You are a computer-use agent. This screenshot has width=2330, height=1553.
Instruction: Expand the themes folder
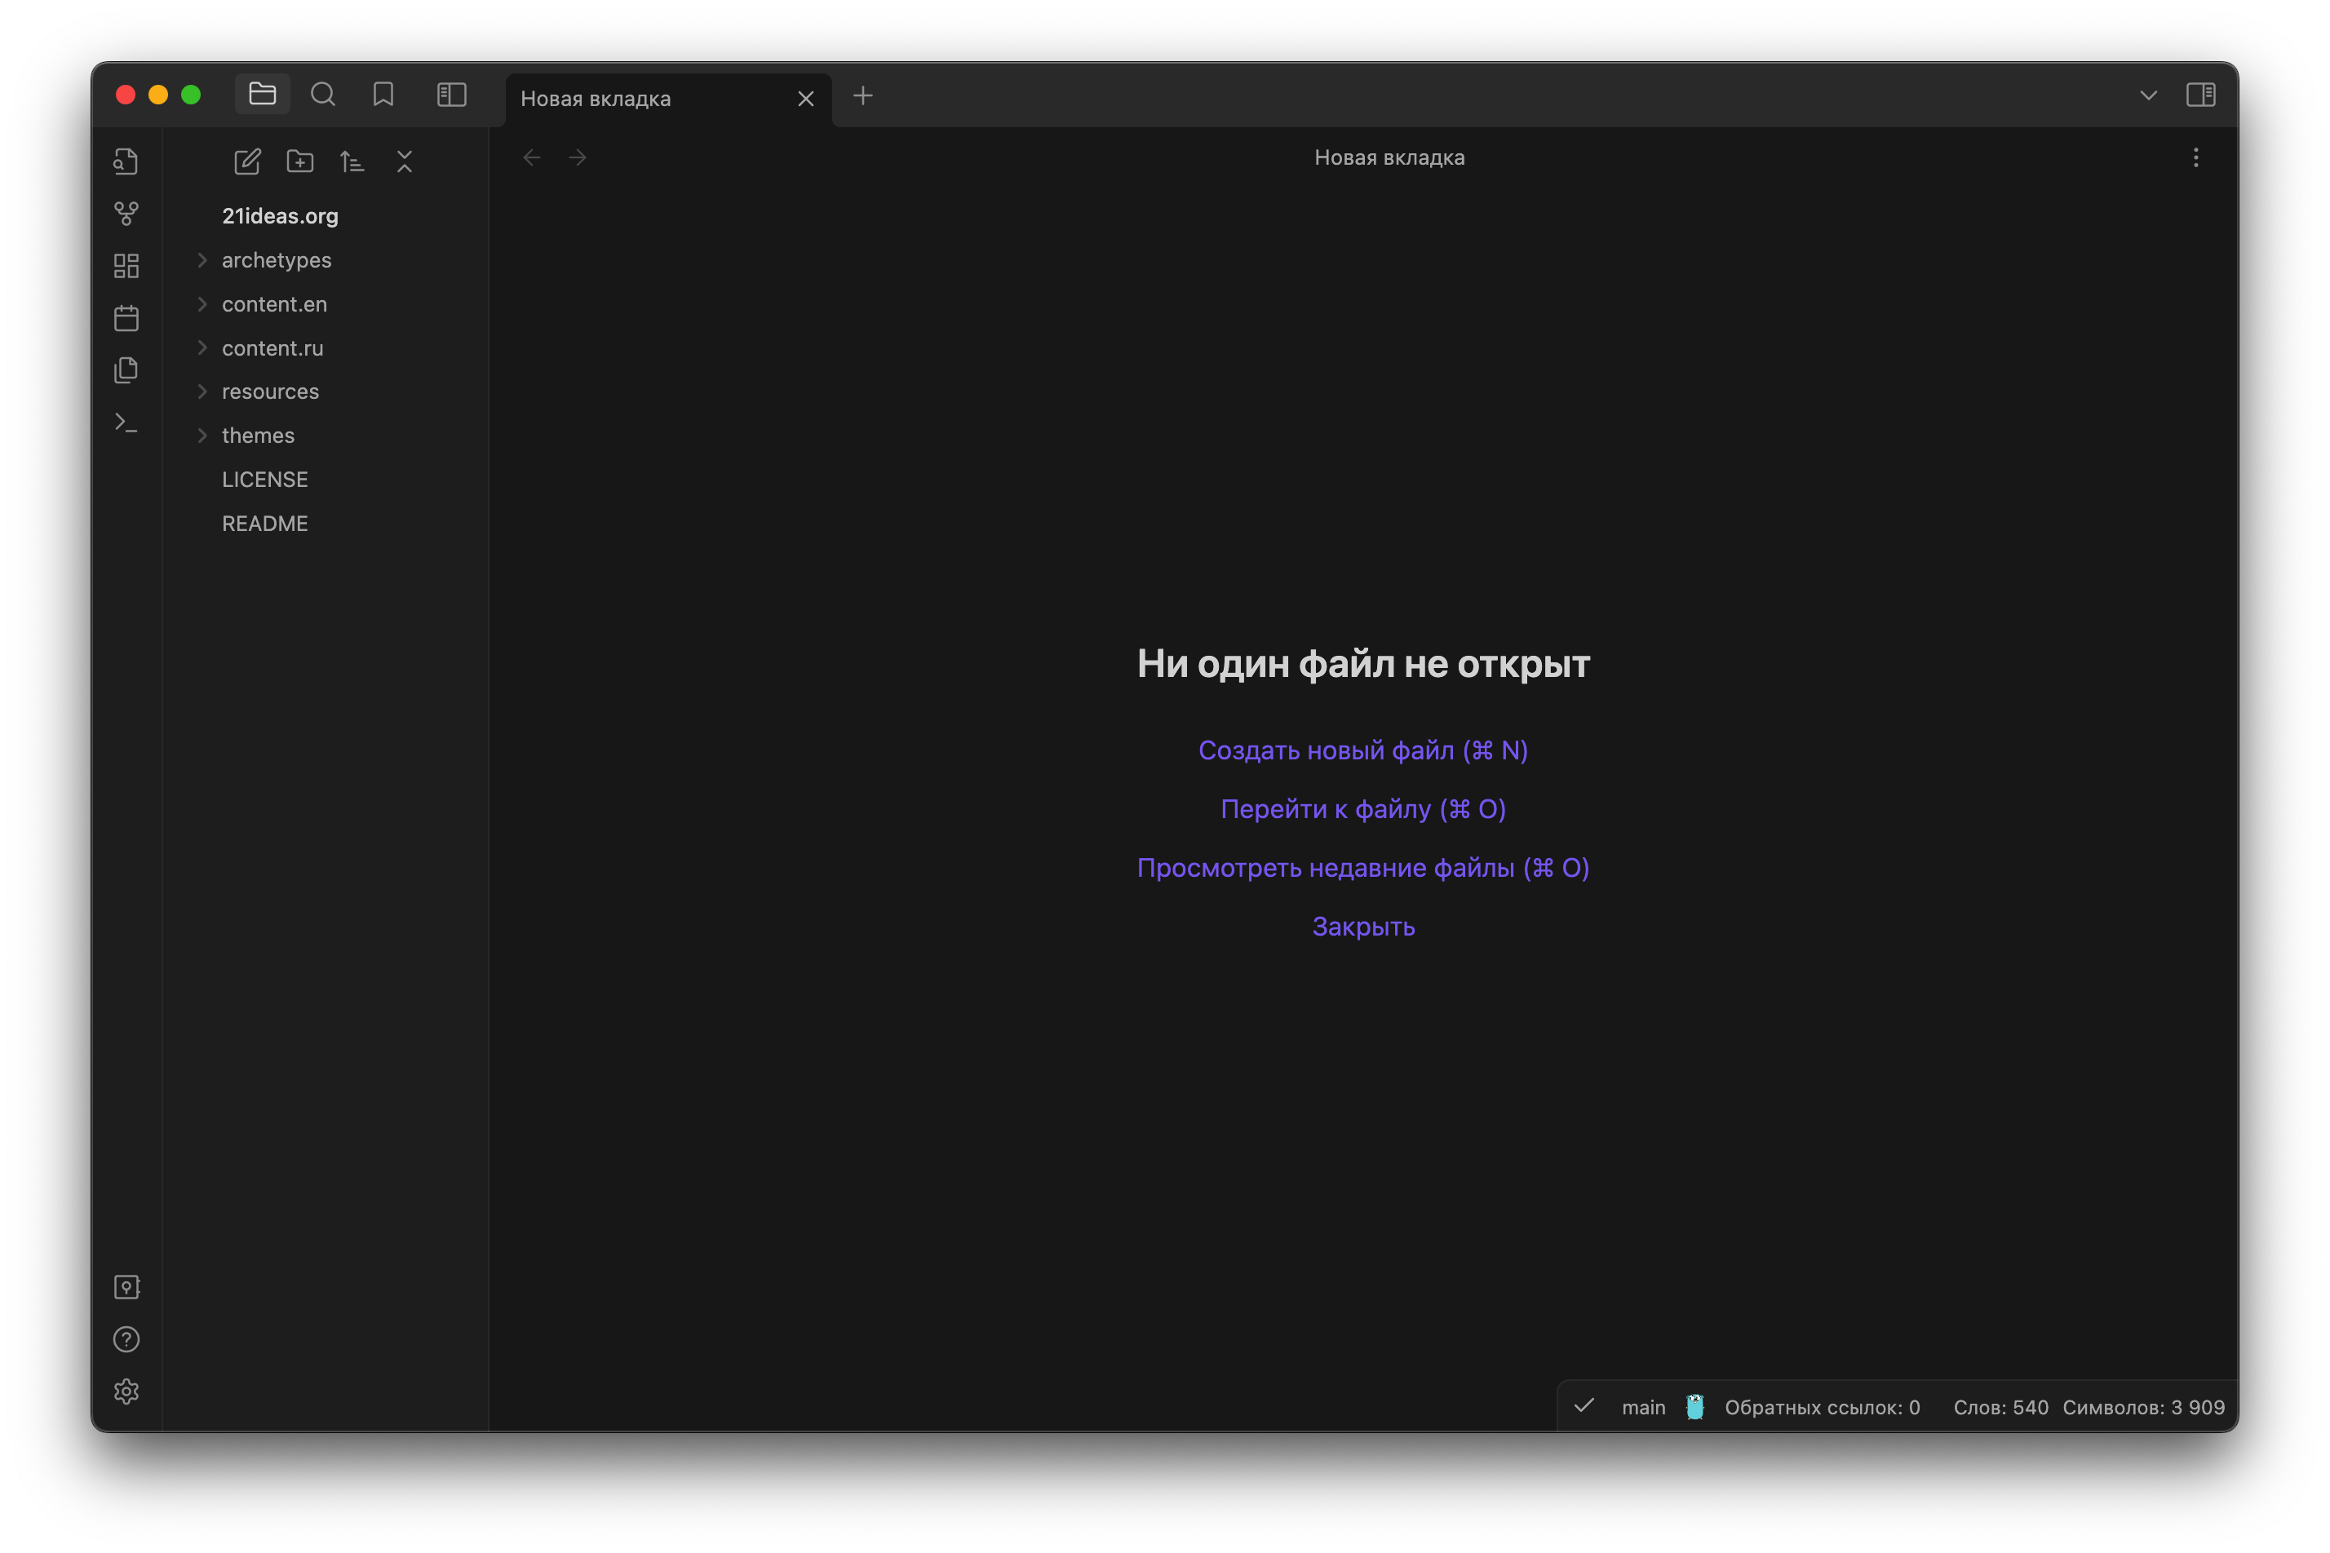[258, 436]
